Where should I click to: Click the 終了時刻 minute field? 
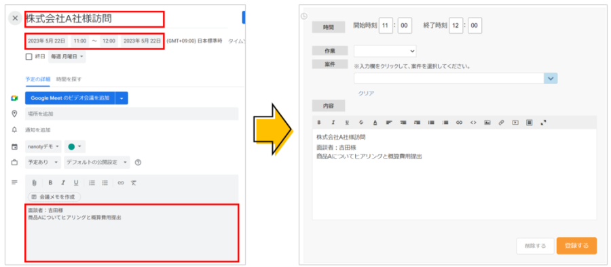tap(475, 26)
